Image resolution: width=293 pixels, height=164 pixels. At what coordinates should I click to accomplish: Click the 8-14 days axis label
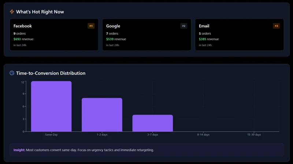pos(203,134)
